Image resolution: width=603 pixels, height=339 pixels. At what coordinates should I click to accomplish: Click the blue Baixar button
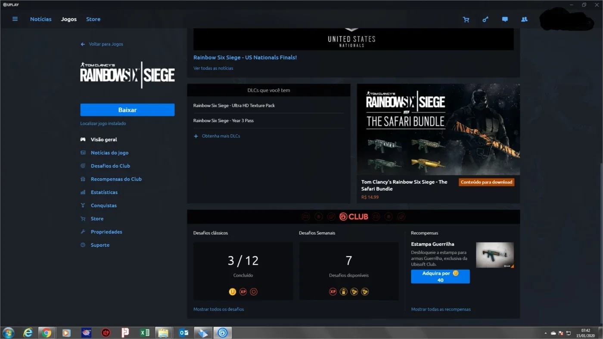[x=127, y=110]
